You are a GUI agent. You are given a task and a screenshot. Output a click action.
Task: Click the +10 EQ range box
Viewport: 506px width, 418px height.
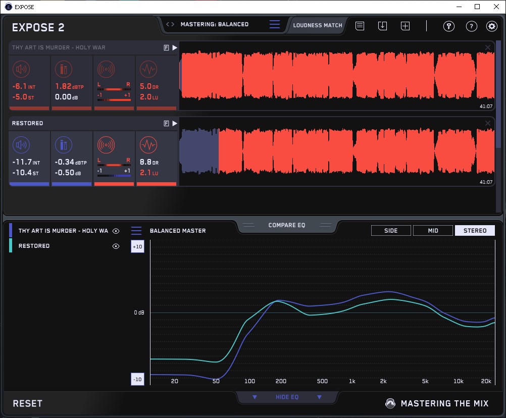(137, 246)
